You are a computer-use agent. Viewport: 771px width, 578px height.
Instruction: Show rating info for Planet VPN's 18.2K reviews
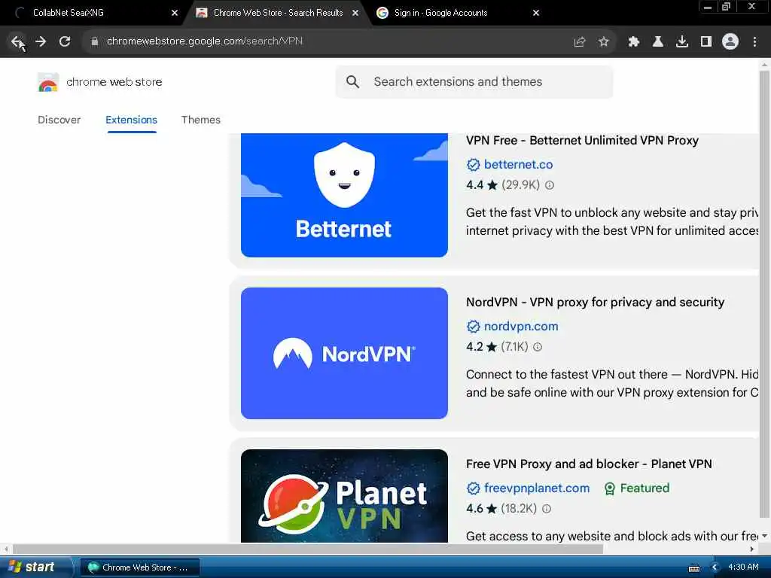point(547,509)
